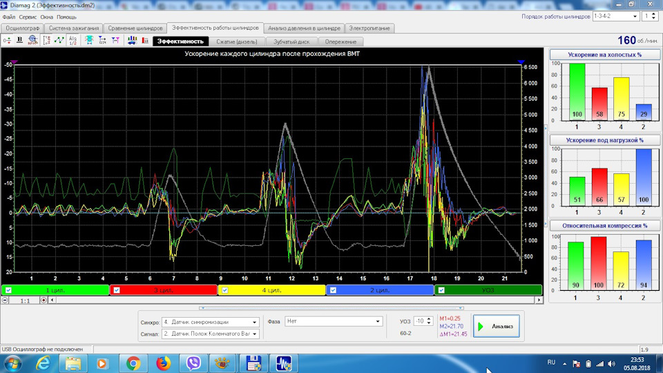Select the Эффективность sub-tab
The height and width of the screenshot is (373, 663).
tap(180, 41)
